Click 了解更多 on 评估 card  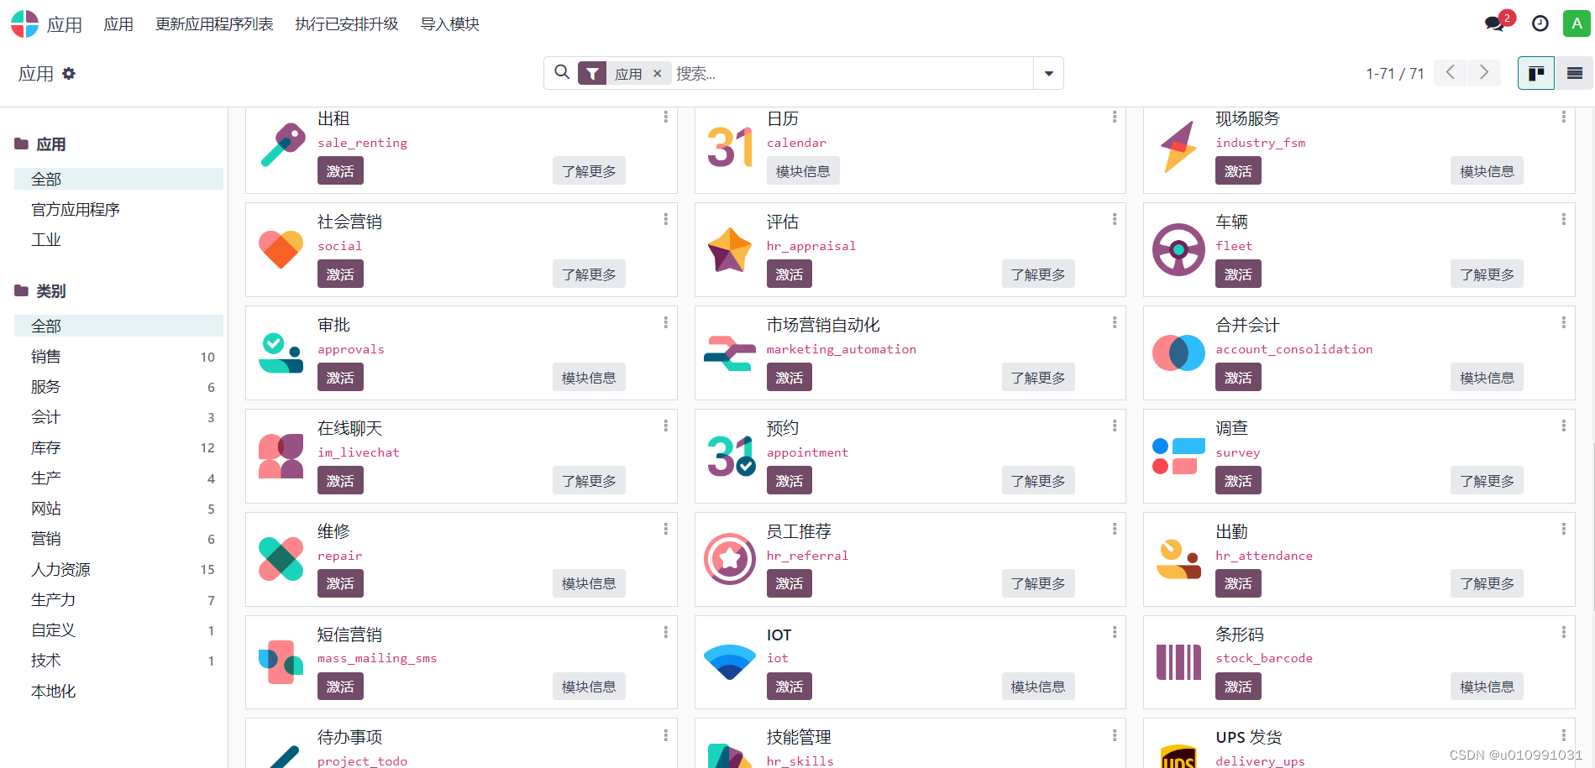(x=1038, y=274)
